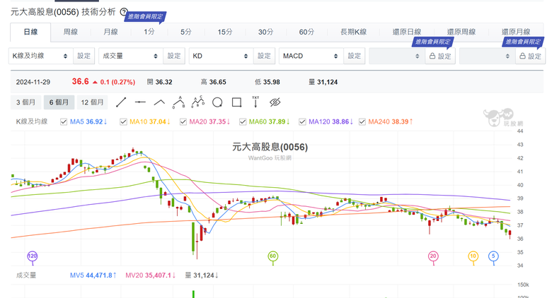Viewport: 552px width, 298px height.
Task: Select the A-B-C wave drawing tool
Action: [x=198, y=102]
